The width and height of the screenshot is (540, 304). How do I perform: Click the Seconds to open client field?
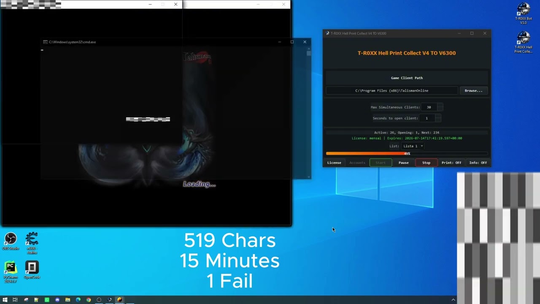(427, 118)
